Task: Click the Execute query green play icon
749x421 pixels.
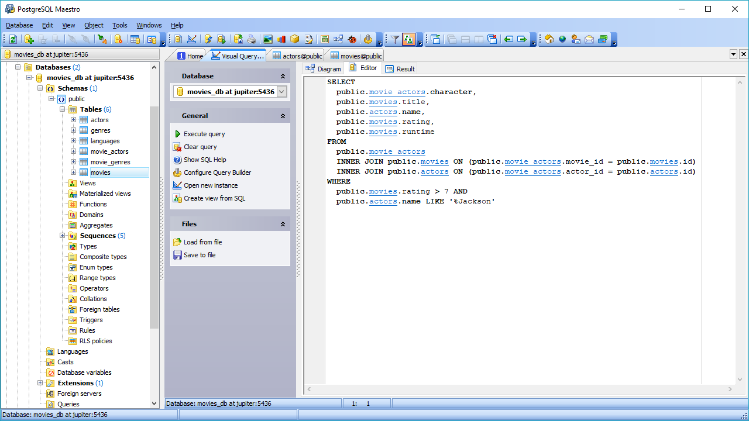Action: (178, 134)
